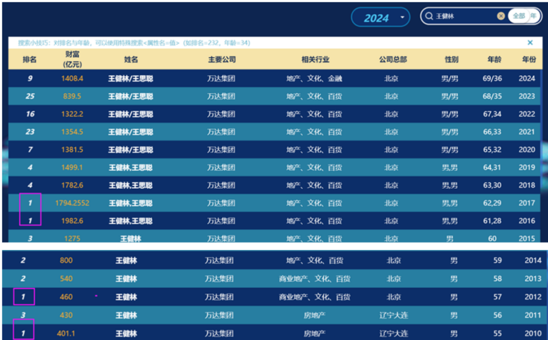The height and width of the screenshot is (340, 548).
Task: Select wealth value 1381.5
Action: click(72, 150)
